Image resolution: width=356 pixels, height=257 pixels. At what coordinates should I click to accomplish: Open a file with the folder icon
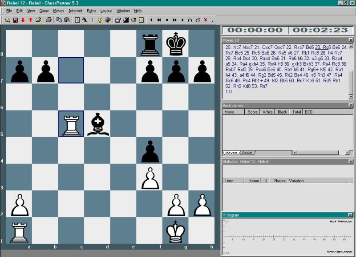tap(38, 20)
